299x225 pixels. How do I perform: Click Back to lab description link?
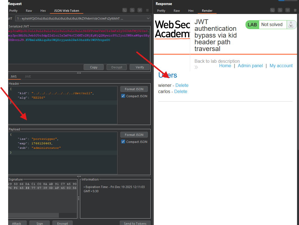pos(217,61)
